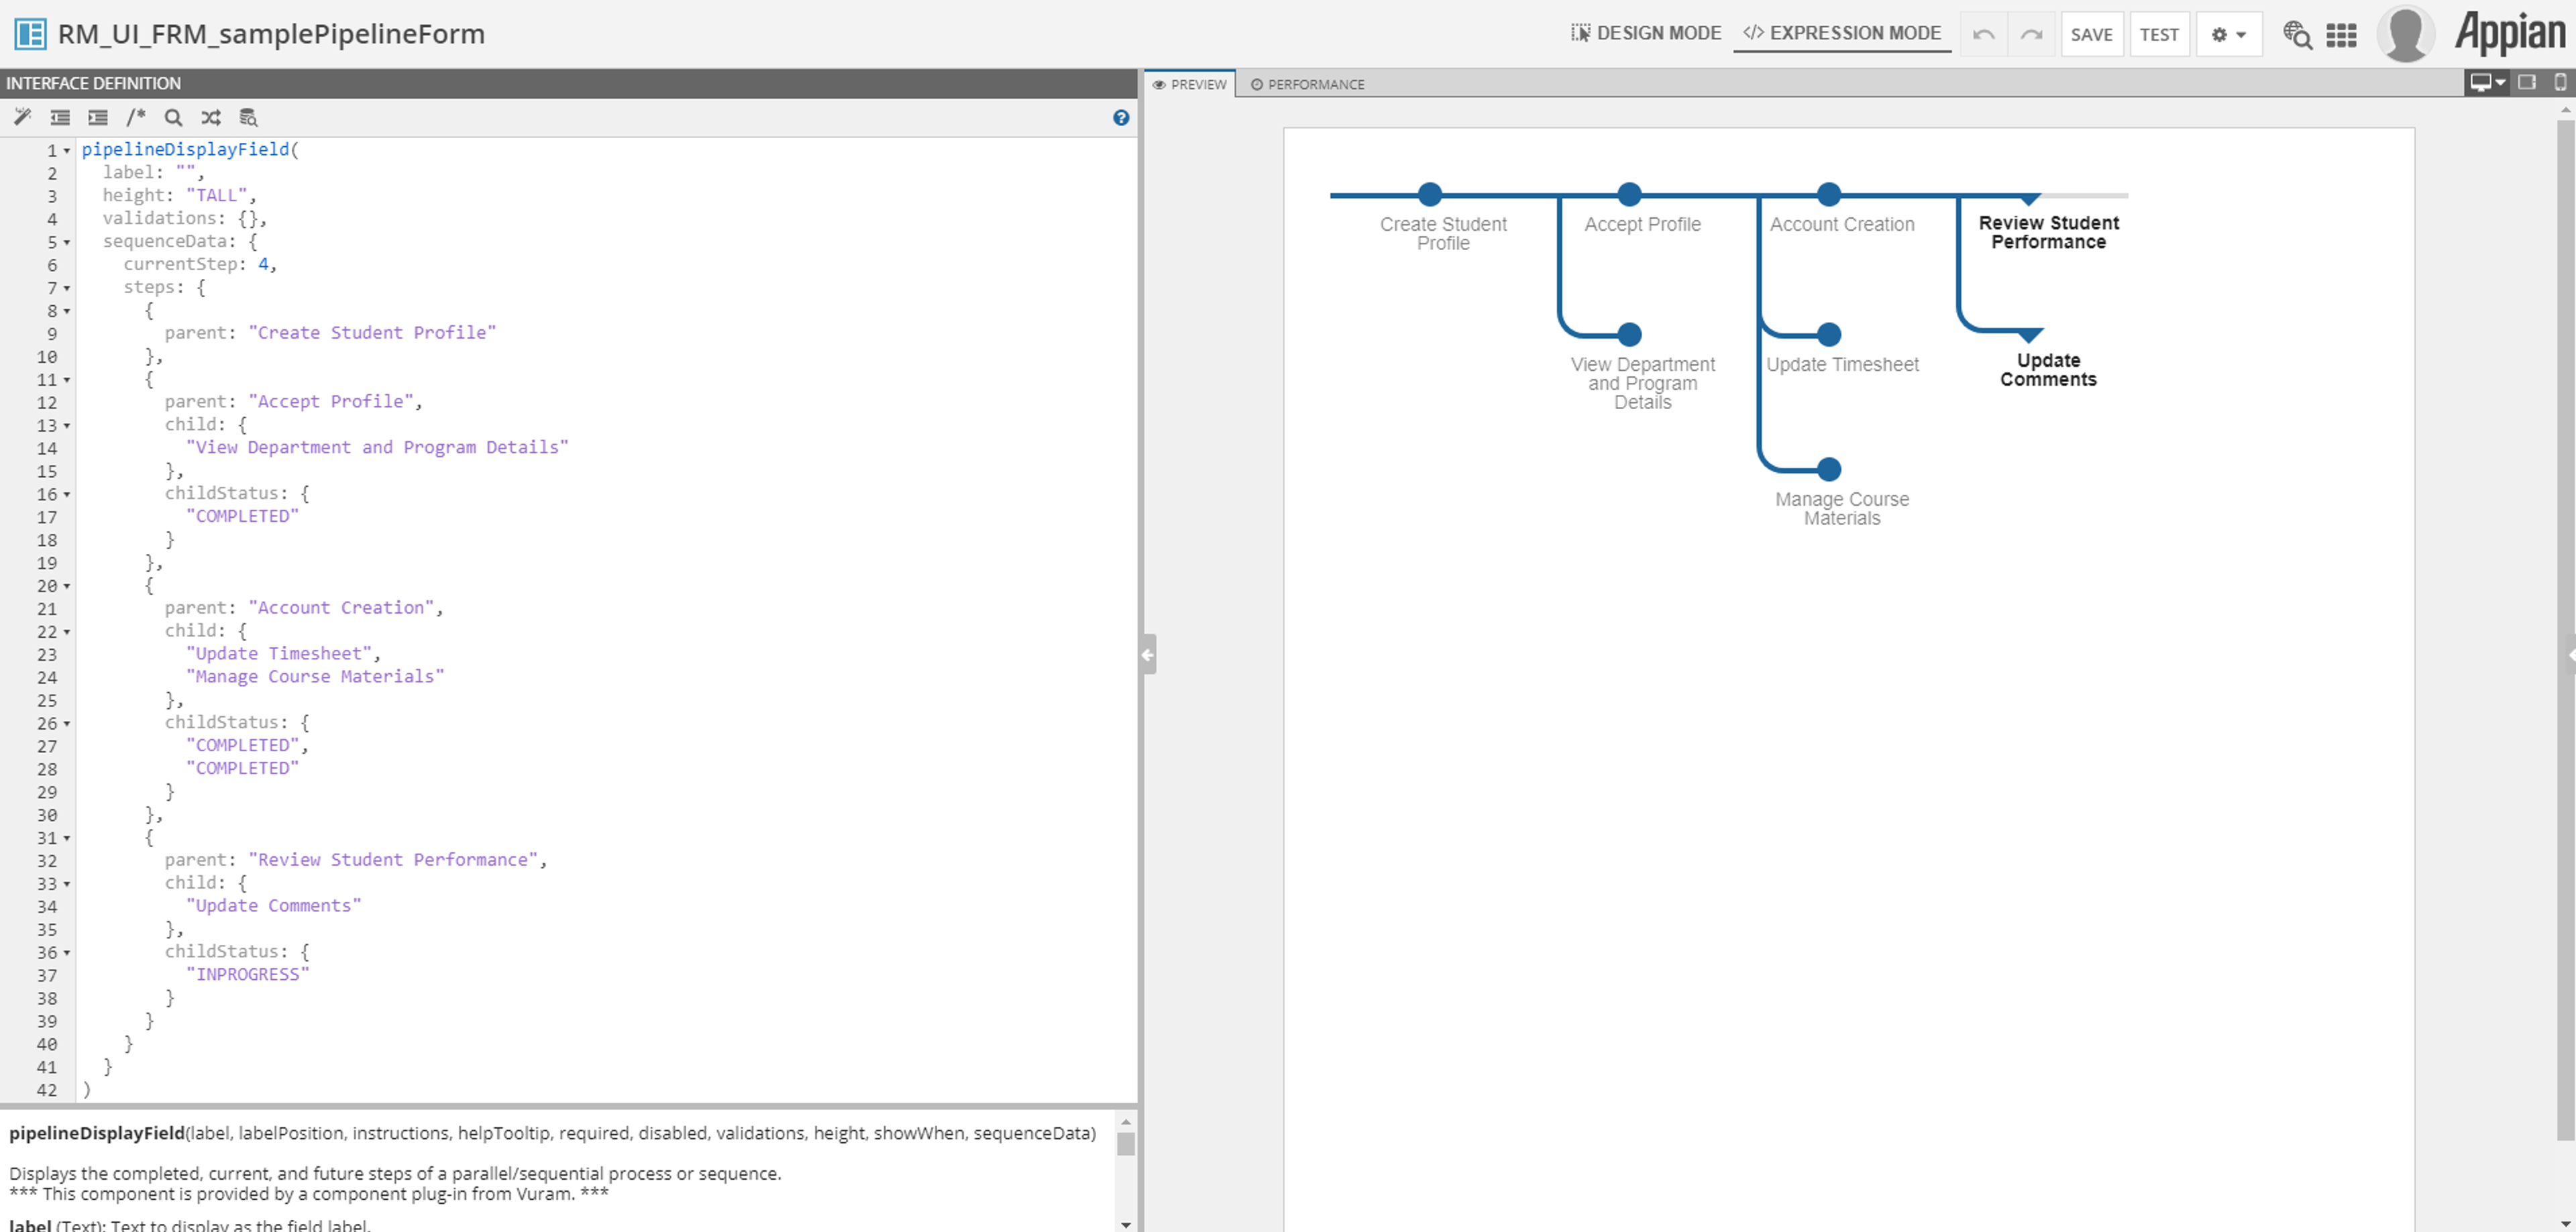Click the pipelineDisplayField function name on line 1
This screenshot has height=1232, width=2576.
185,149
